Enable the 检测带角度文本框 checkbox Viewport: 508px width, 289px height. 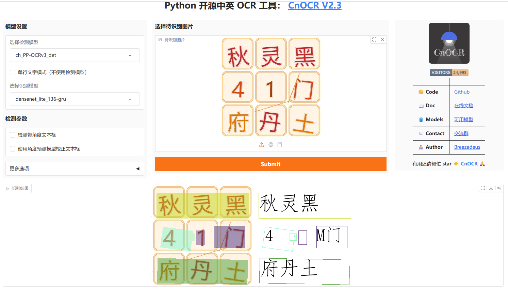coord(13,135)
